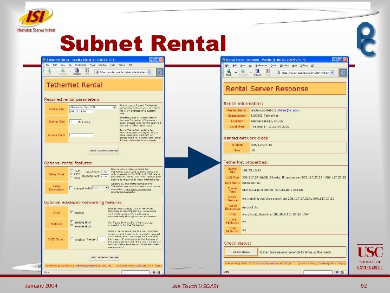The height and width of the screenshot is (293, 390).
Task: Click the 'Optional rental features:' heading
Action: point(68,163)
